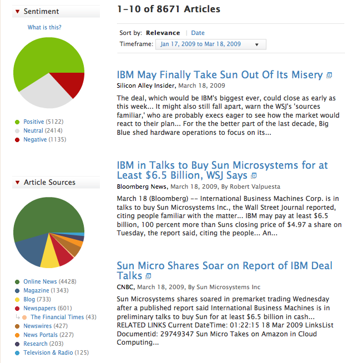
Task: Click the yellow Blog source dot
Action: click(x=18, y=300)
